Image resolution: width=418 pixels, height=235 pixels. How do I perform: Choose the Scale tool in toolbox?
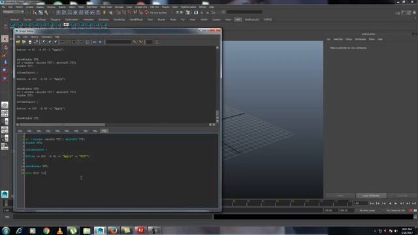[x=5, y=78]
